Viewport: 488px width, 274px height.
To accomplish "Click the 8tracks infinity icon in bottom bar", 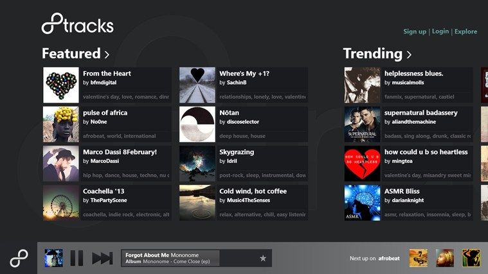I will coord(19,258).
